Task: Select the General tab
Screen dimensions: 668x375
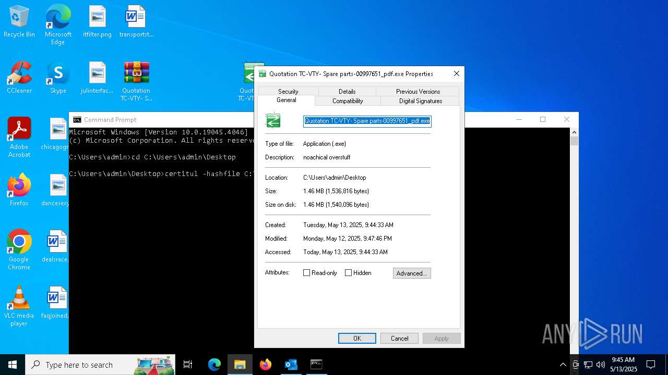Action: 287,100
